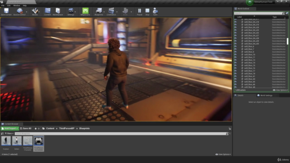Toggle visibility of scifi_floor_15

[x=235, y=65]
